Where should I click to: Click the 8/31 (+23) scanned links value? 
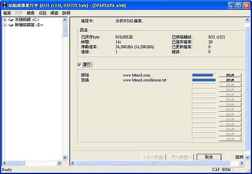216,37
